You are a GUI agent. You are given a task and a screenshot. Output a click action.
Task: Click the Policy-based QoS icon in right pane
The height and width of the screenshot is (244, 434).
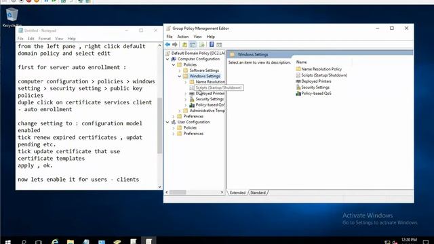pyautogui.click(x=298, y=94)
